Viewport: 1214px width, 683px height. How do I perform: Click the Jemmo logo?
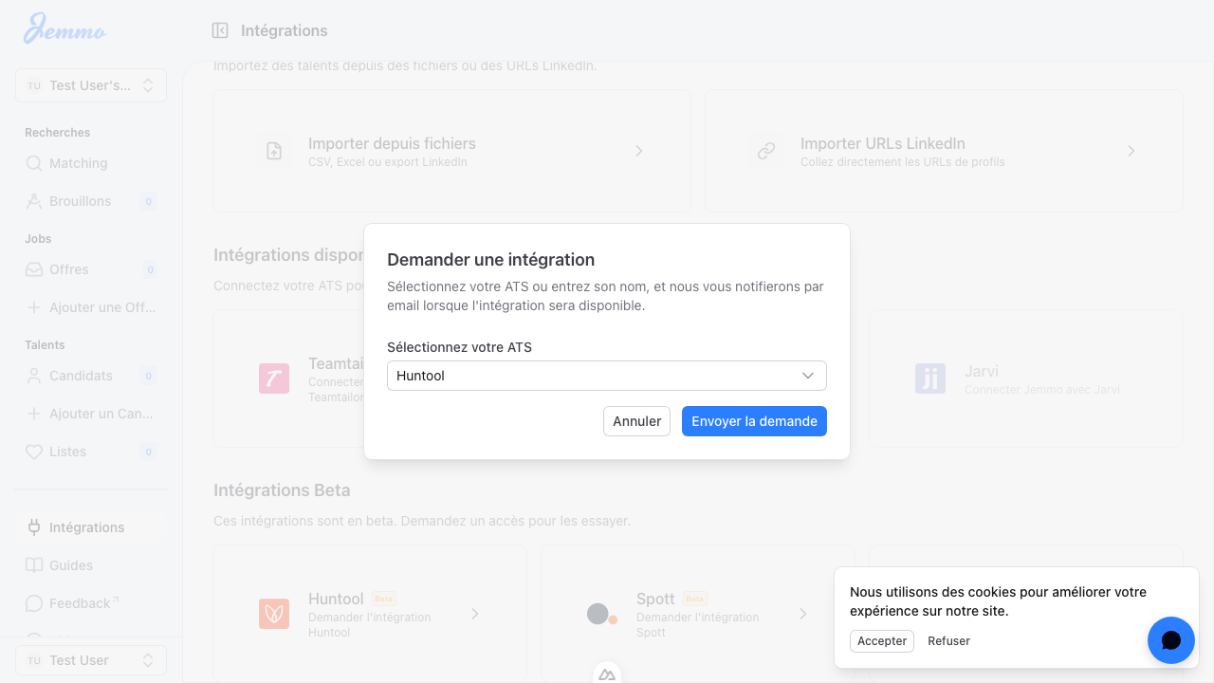(x=64, y=29)
